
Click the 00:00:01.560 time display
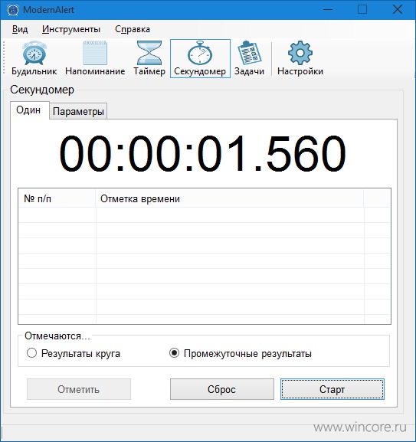point(203,153)
